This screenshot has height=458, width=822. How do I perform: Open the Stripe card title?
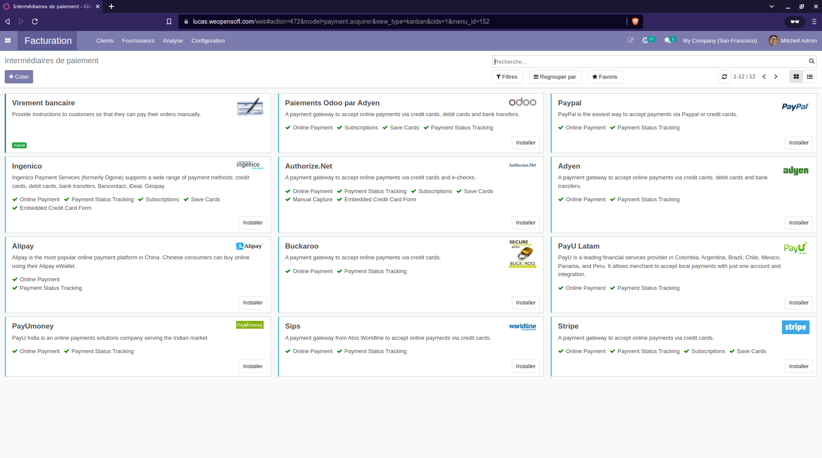tap(568, 326)
